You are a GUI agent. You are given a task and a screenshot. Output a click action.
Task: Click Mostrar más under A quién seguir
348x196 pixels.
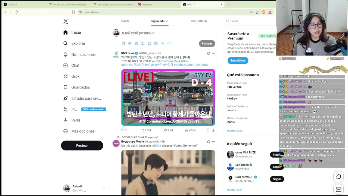click(x=234, y=190)
